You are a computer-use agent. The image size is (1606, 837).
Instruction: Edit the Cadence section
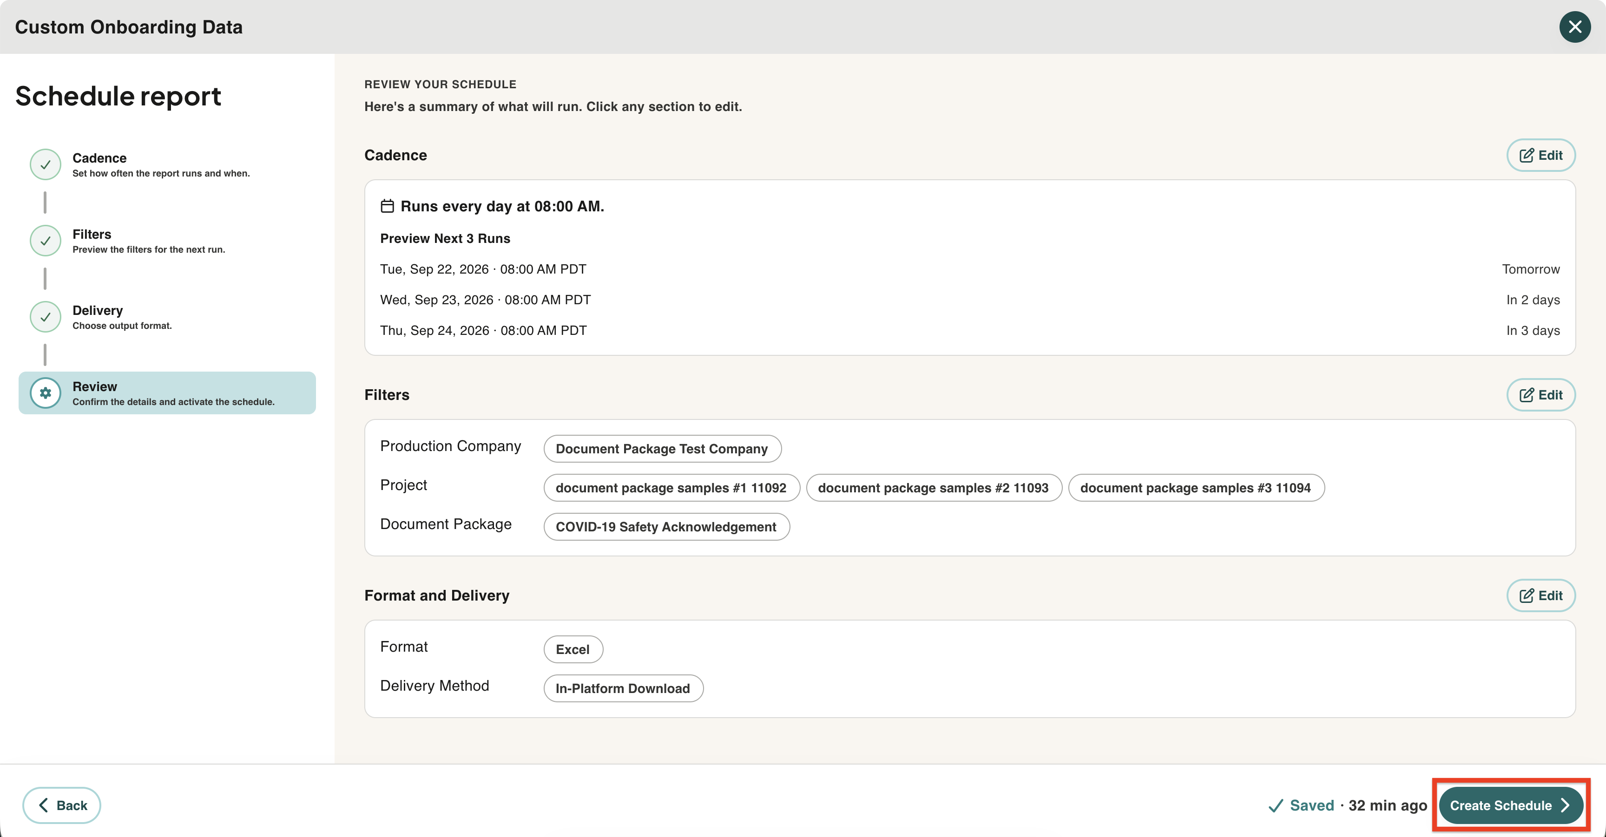1540,155
